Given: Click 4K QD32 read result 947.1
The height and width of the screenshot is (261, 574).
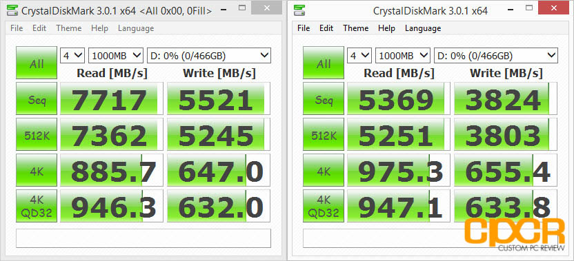Looking at the screenshot, I should (x=399, y=206).
